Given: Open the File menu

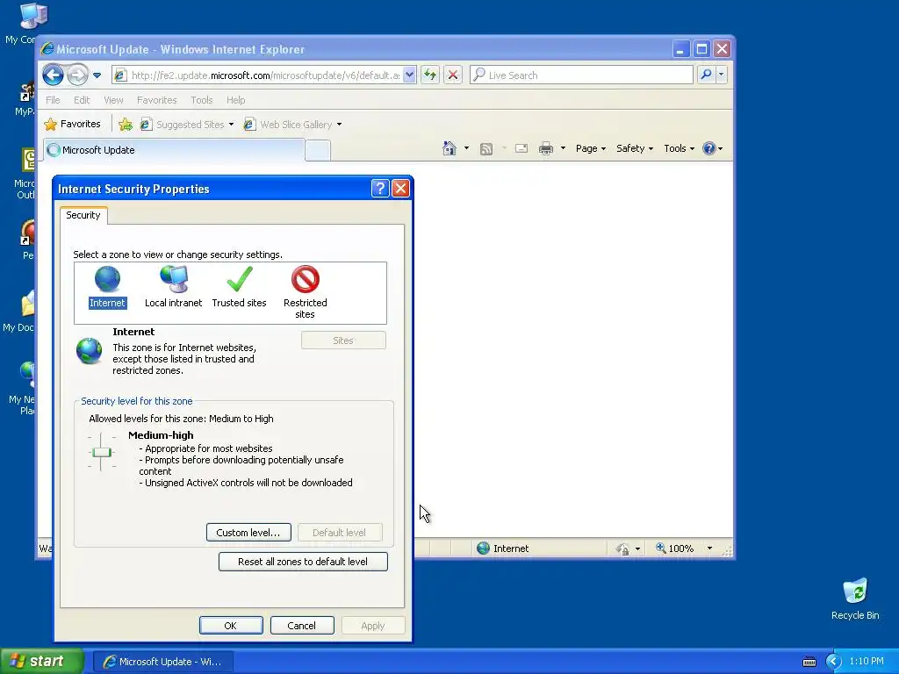Looking at the screenshot, I should (x=53, y=100).
